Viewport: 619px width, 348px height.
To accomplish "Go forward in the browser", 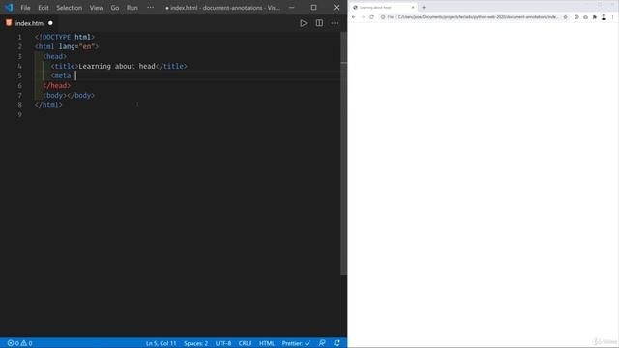I will [363, 17].
